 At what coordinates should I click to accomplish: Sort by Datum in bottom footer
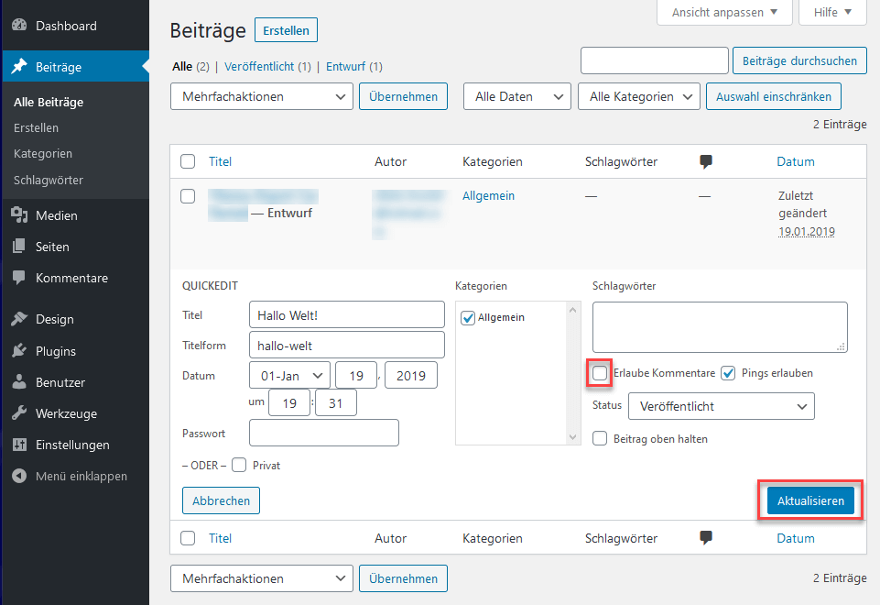795,538
